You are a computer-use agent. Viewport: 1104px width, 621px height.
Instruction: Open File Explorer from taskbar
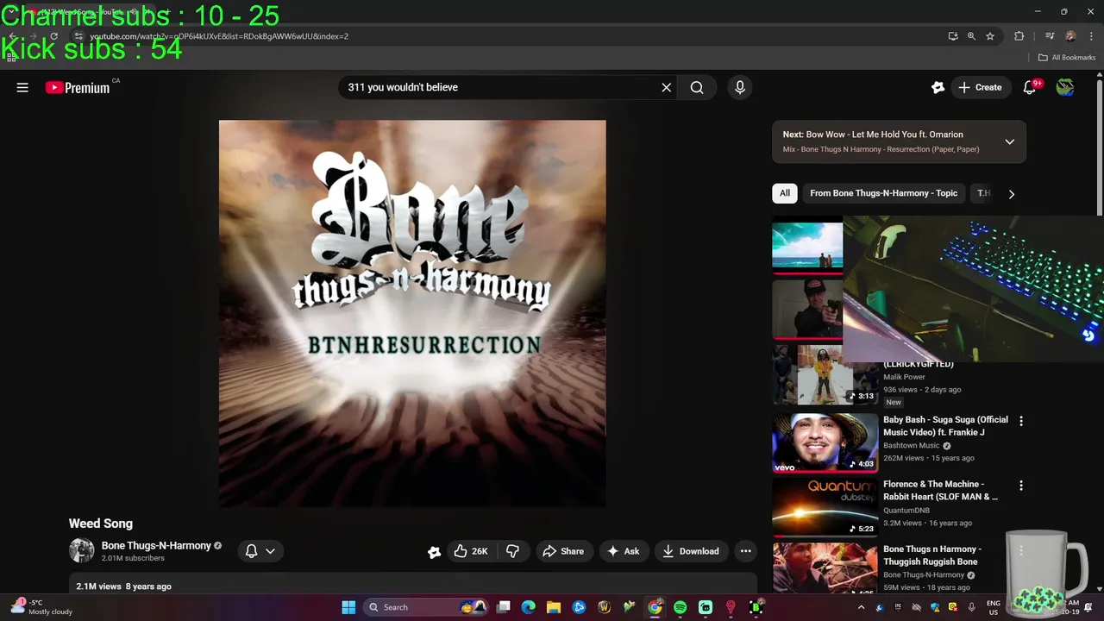click(x=554, y=607)
